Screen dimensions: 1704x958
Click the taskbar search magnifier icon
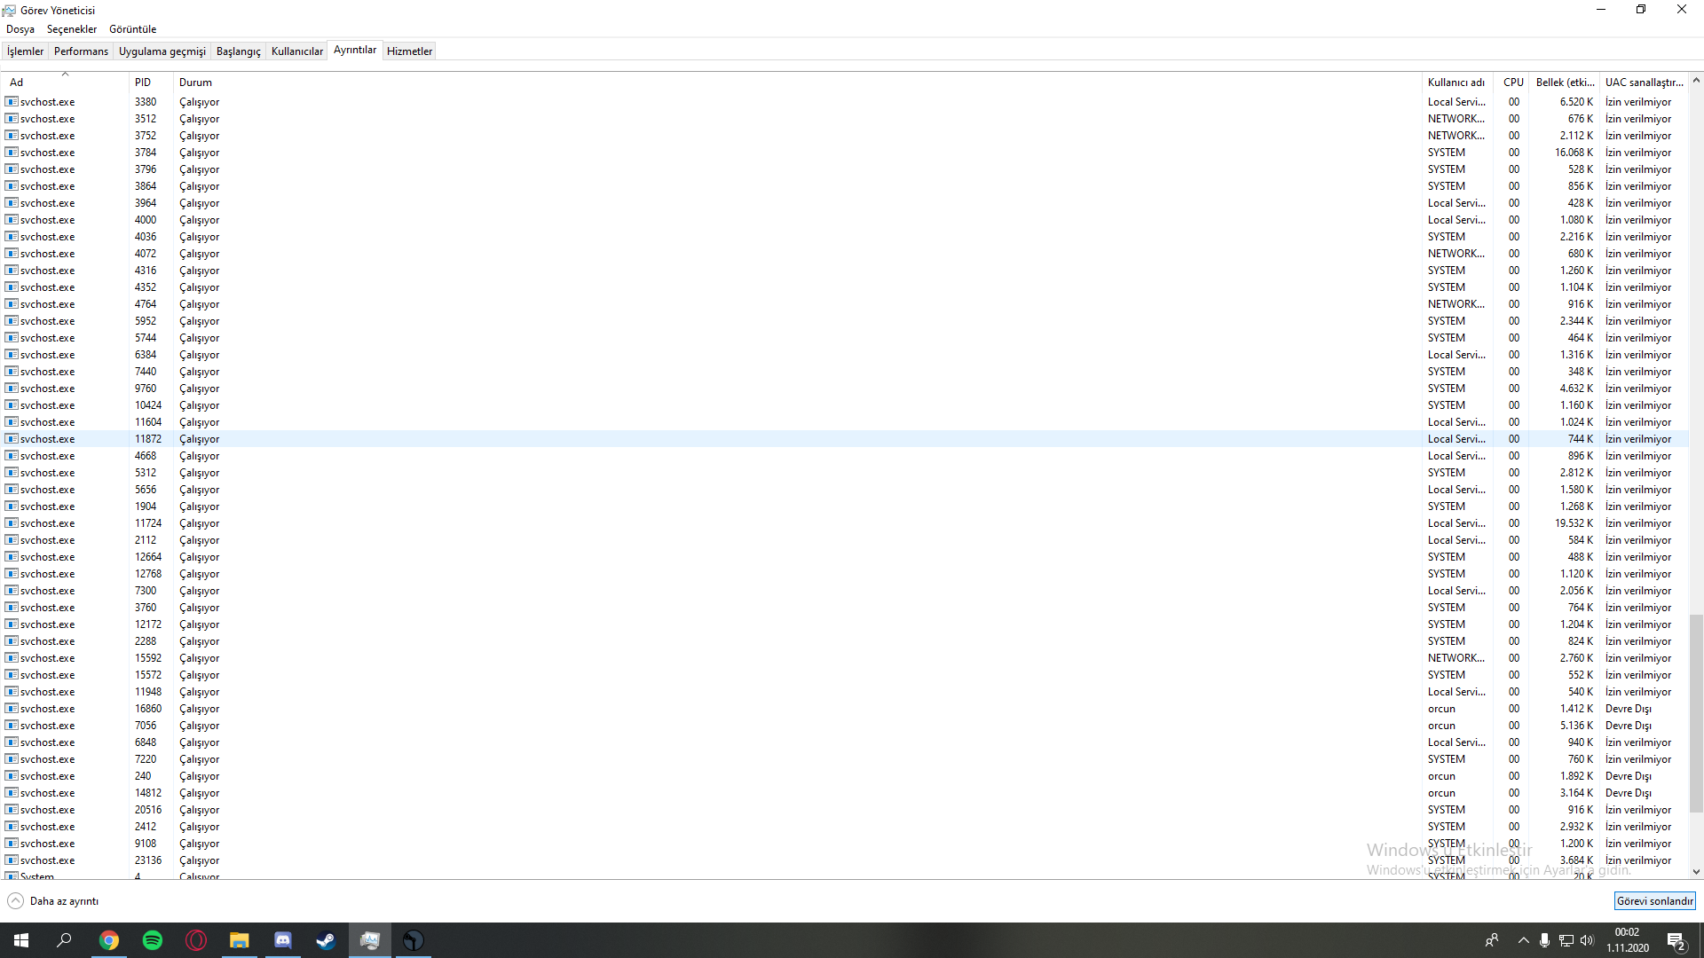tap(64, 940)
